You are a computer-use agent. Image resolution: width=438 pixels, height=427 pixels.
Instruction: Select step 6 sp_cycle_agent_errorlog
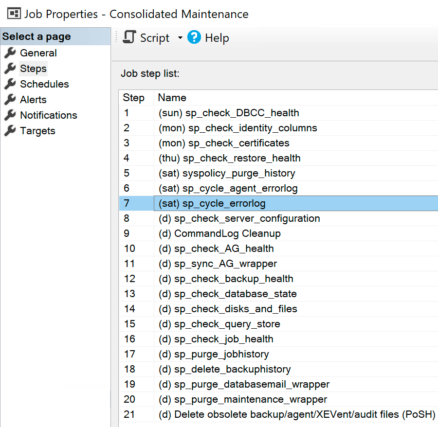pos(278,188)
